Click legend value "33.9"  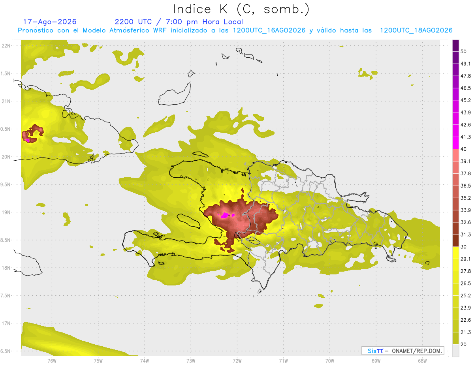pos(466,210)
